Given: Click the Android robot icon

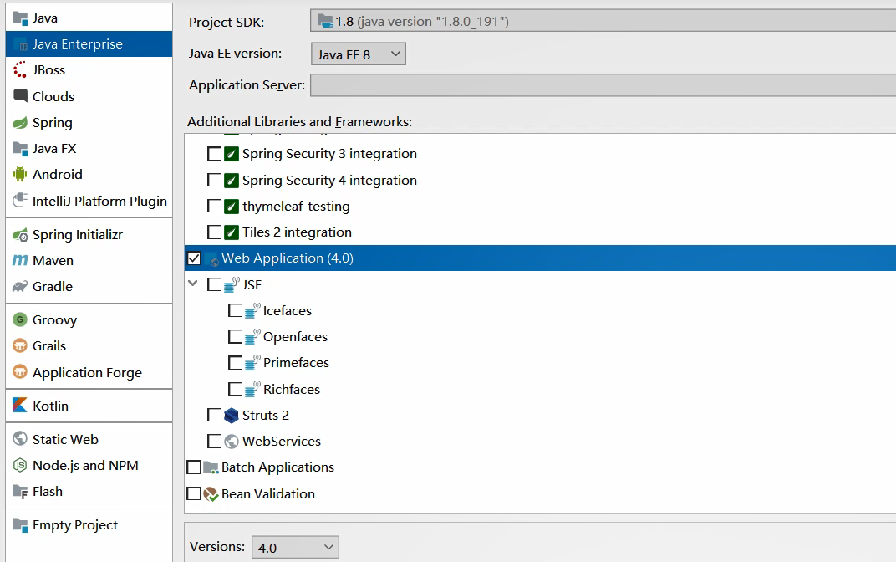Looking at the screenshot, I should point(20,175).
